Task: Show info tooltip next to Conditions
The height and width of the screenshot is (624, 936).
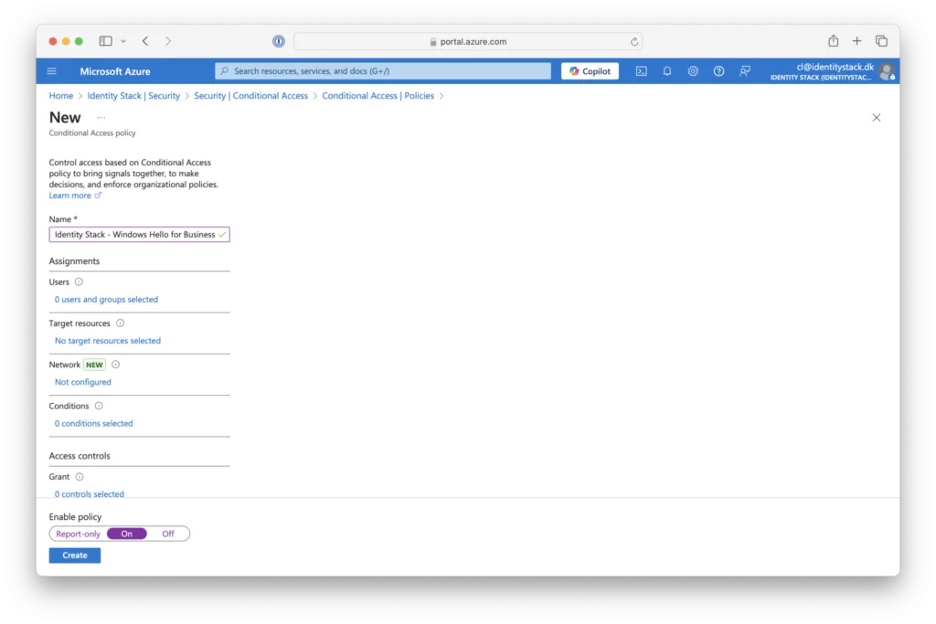Action: 99,406
